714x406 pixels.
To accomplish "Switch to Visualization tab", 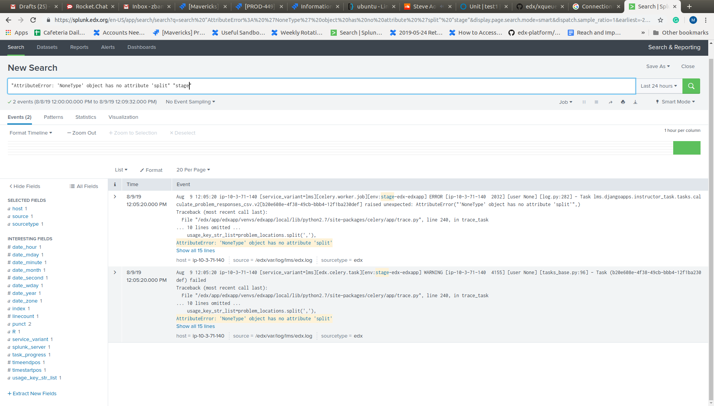I will click(x=123, y=117).
